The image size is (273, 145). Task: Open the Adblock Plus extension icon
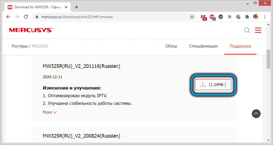click(x=212, y=17)
